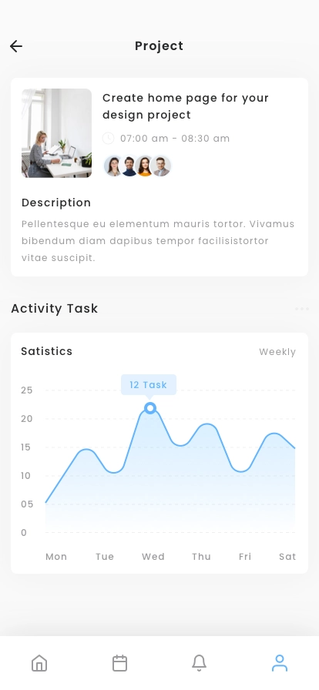Select the third team member avatar
This screenshot has height=690, width=319.
pyautogui.click(x=145, y=166)
